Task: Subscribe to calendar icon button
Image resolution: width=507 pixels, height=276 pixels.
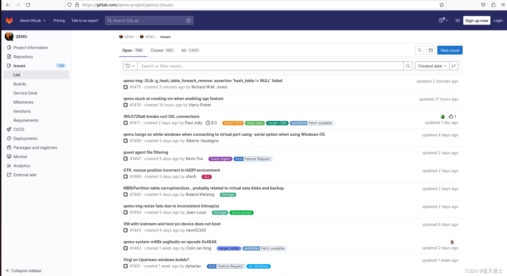Action: click(x=431, y=50)
